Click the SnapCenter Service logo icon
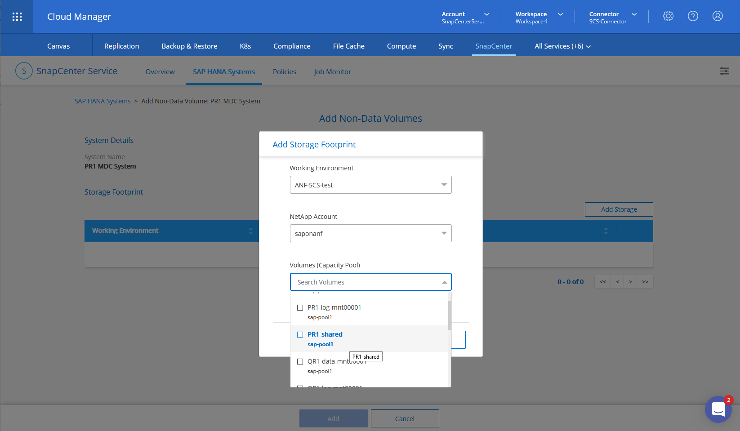Viewport: 740px width, 431px height. tap(24, 71)
